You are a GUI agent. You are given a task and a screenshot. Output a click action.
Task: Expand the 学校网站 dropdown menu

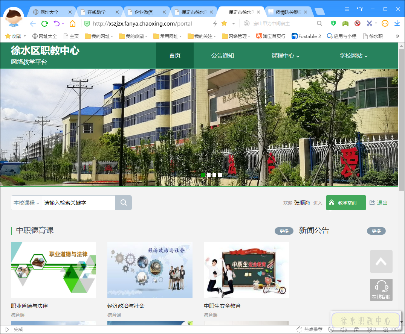click(x=352, y=55)
